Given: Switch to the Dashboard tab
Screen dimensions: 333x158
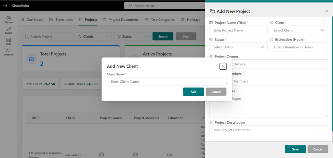Looking at the screenshot, I should click(32, 19).
